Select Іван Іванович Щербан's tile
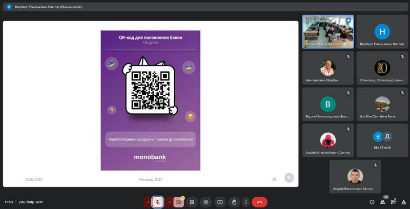410x209 pixels. tap(328, 68)
